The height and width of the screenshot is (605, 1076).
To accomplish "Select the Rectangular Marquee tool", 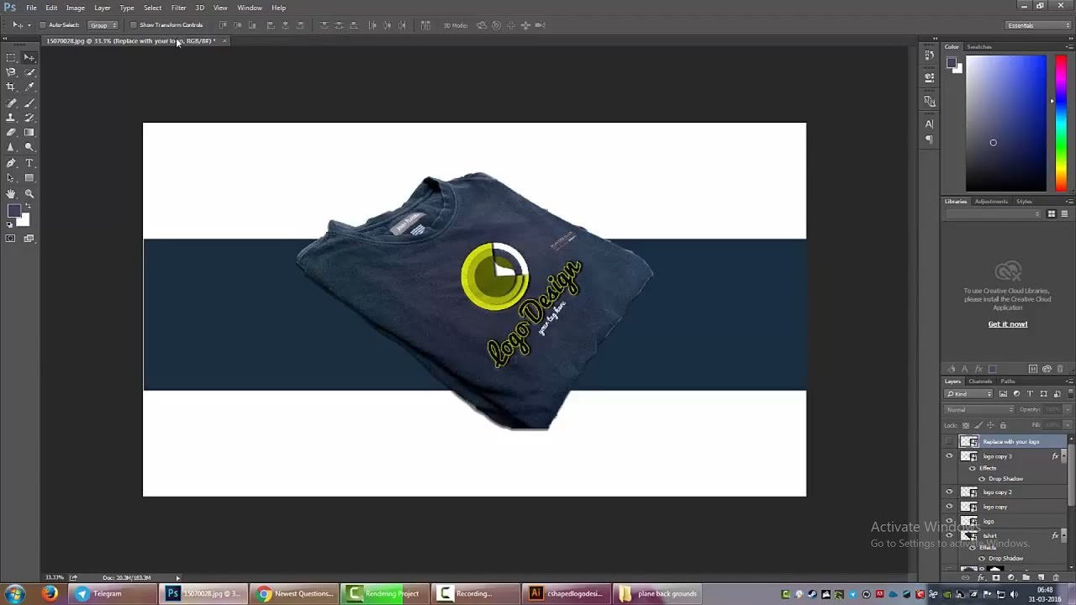I will tap(11, 57).
